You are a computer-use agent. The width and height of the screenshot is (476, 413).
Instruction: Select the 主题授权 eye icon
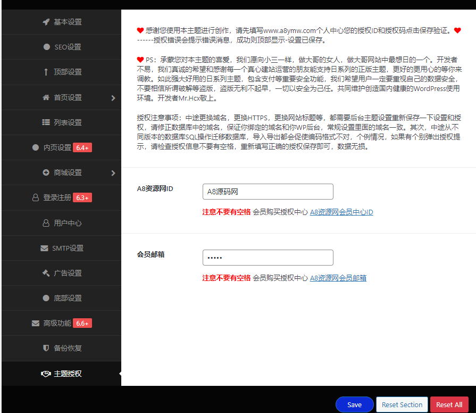46,373
